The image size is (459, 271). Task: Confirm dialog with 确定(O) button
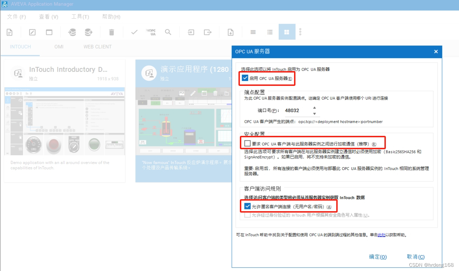[x=378, y=257]
